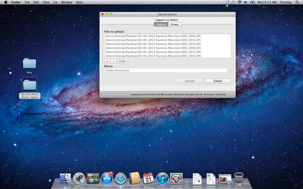Switch to the Errors tab

[x=175, y=25]
